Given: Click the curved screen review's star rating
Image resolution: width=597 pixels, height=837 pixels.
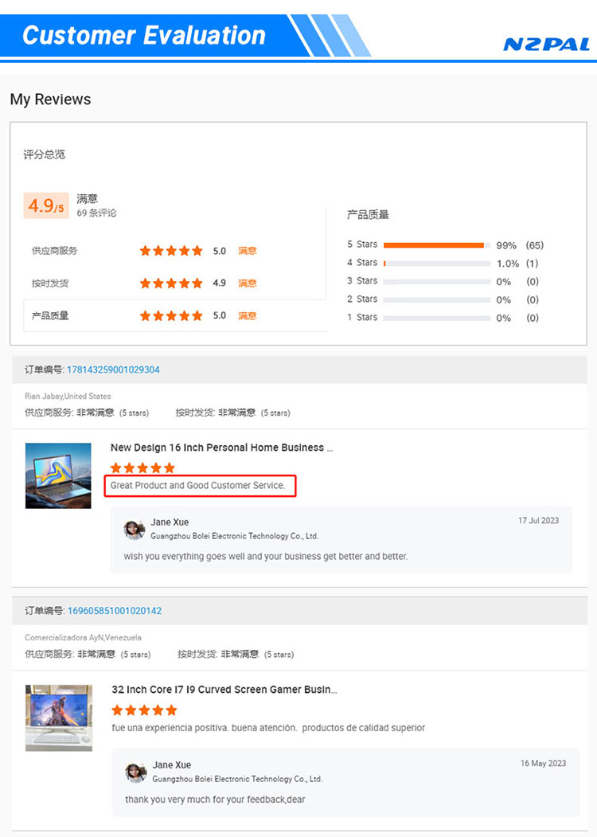Looking at the screenshot, I should pos(144,710).
